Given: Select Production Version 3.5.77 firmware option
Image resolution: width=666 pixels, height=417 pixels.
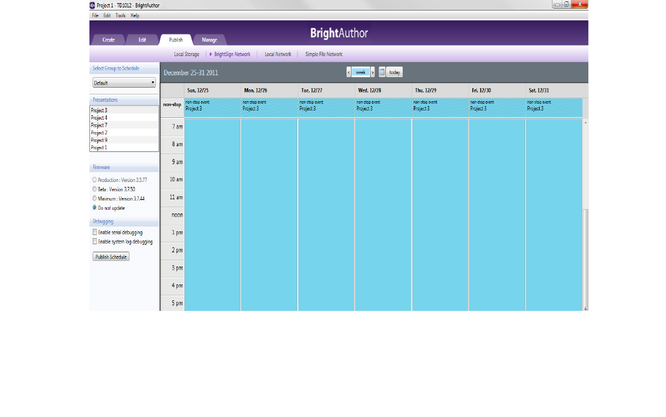Looking at the screenshot, I should tap(95, 180).
